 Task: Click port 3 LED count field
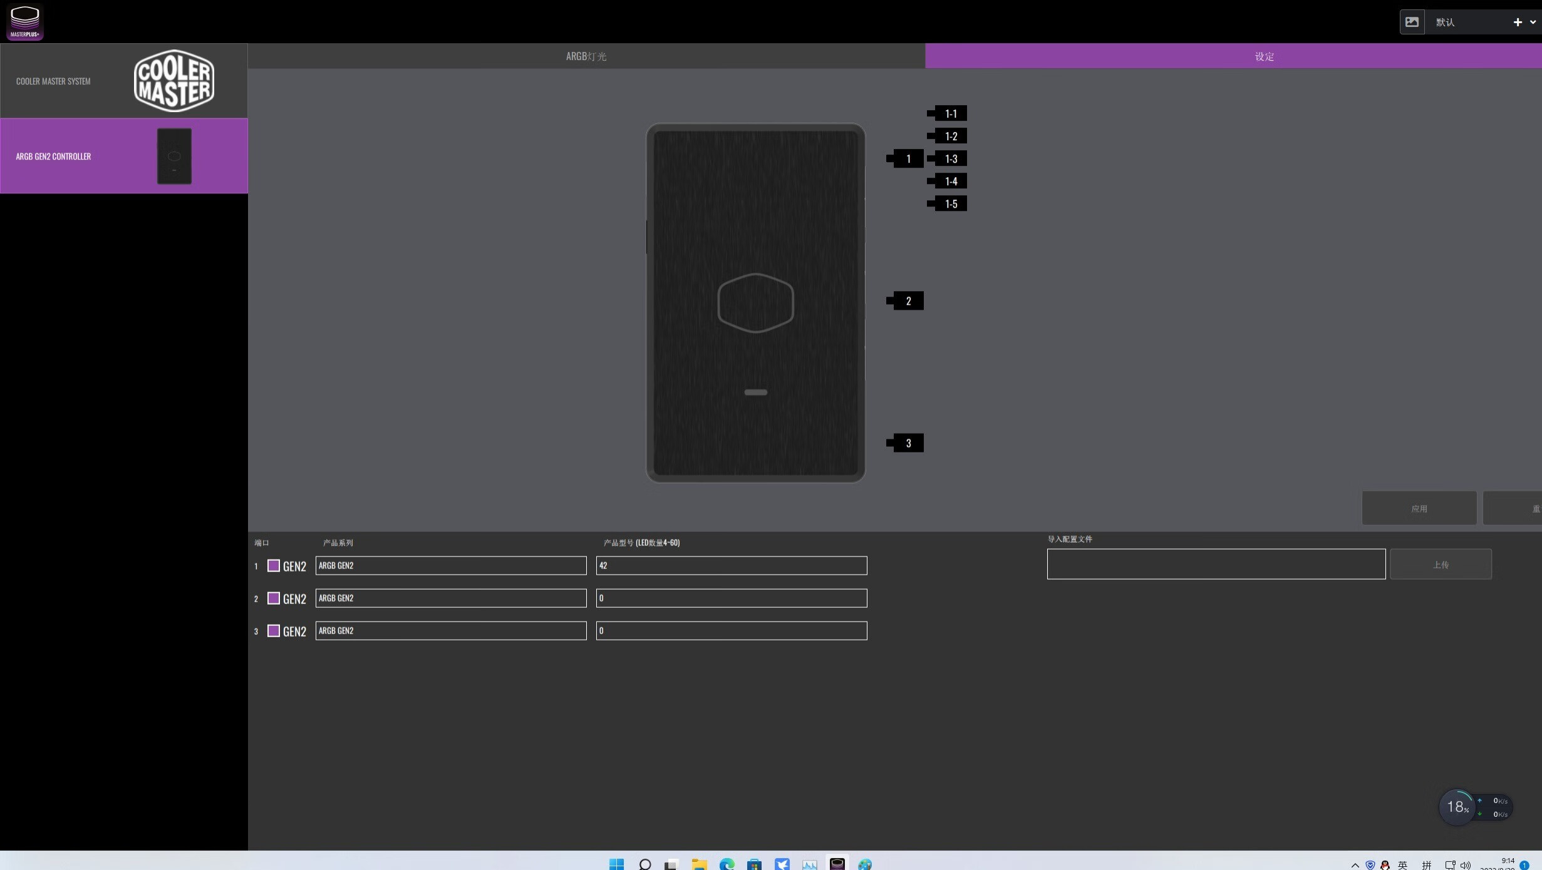pyautogui.click(x=732, y=630)
